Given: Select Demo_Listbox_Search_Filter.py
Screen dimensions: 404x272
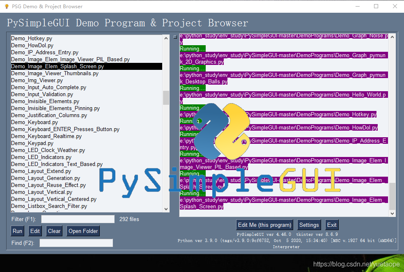Looking at the screenshot, I should (87, 206).
